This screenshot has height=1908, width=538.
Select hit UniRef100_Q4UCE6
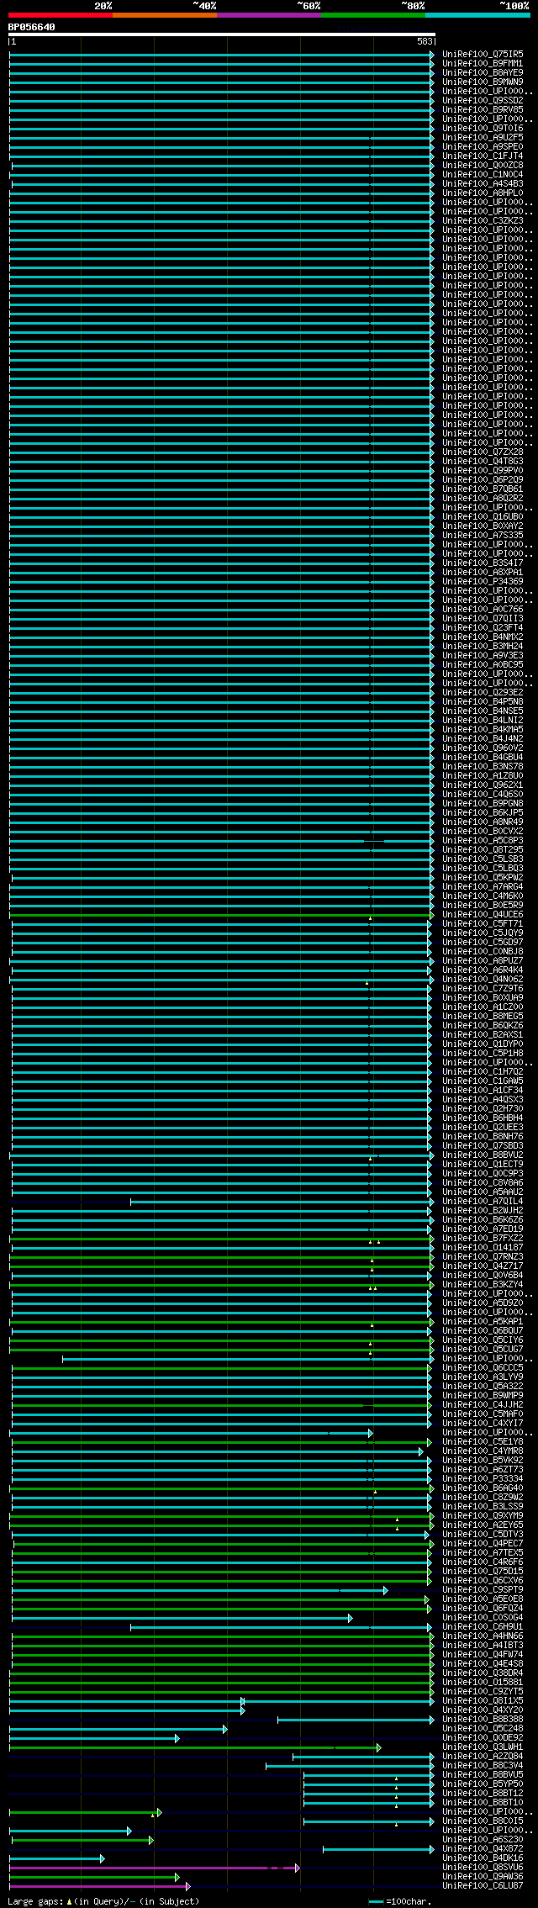click(483, 914)
